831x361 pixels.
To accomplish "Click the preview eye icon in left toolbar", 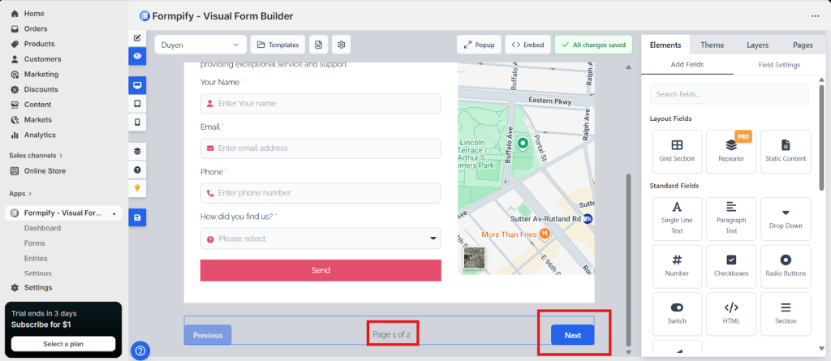I will [x=137, y=56].
